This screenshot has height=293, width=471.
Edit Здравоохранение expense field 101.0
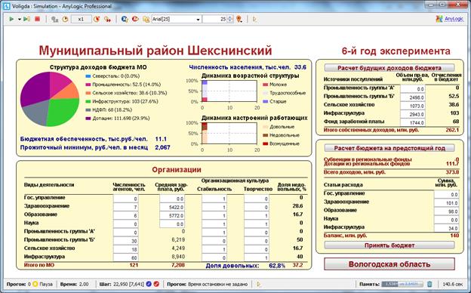coord(446,203)
